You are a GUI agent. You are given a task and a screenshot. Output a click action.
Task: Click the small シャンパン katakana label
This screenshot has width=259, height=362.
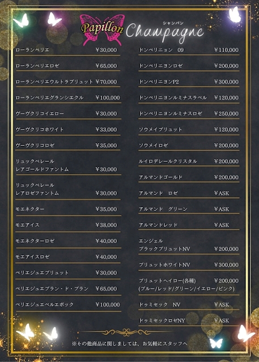173,23
